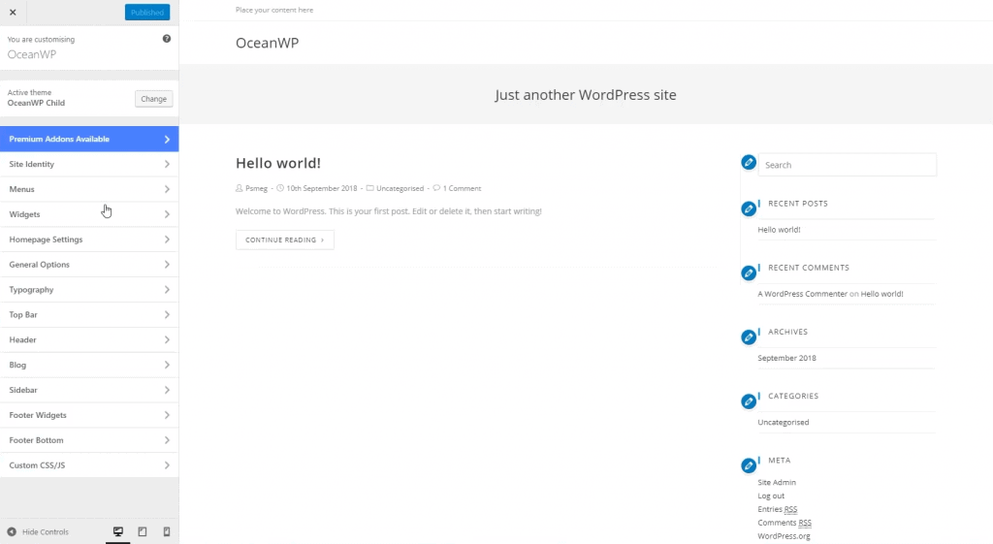Click the edit pencil beside Categories widget
The height and width of the screenshot is (544, 993).
pyautogui.click(x=748, y=401)
